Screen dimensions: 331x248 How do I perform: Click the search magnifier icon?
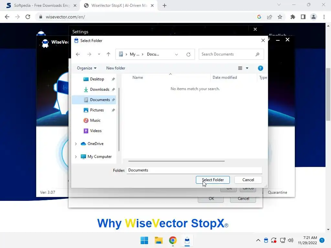pos(257,54)
